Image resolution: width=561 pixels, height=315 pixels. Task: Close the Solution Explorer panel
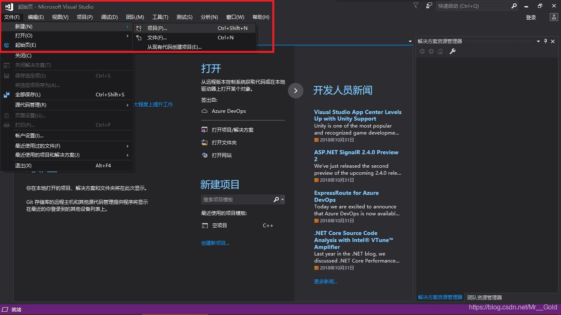click(553, 41)
